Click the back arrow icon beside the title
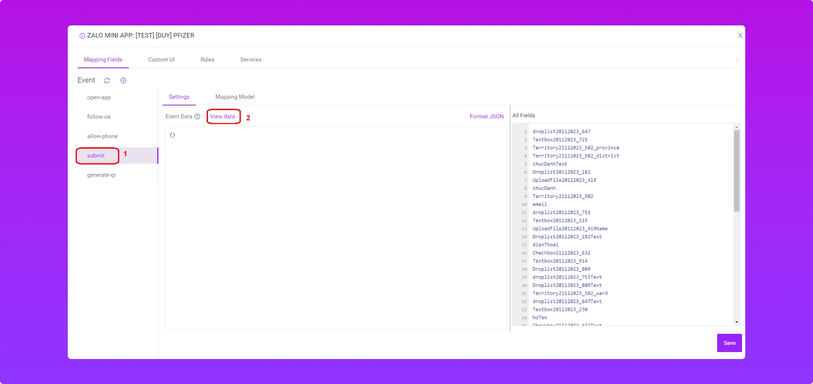 pyautogui.click(x=82, y=36)
